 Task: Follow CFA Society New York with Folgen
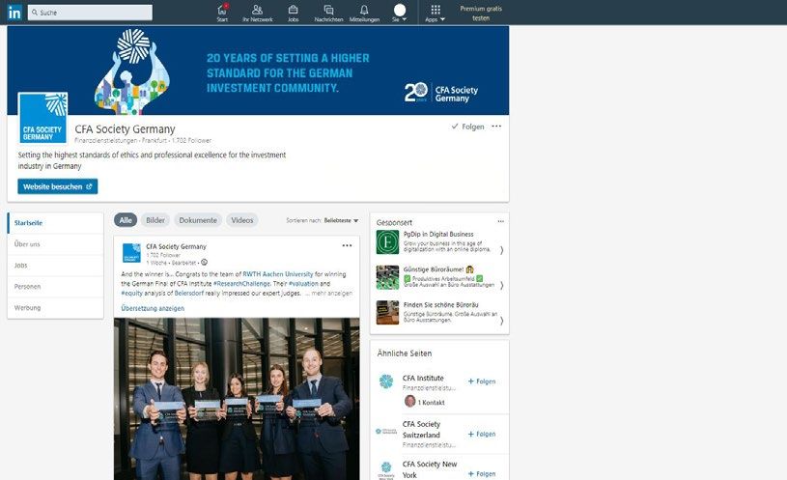pyautogui.click(x=482, y=474)
